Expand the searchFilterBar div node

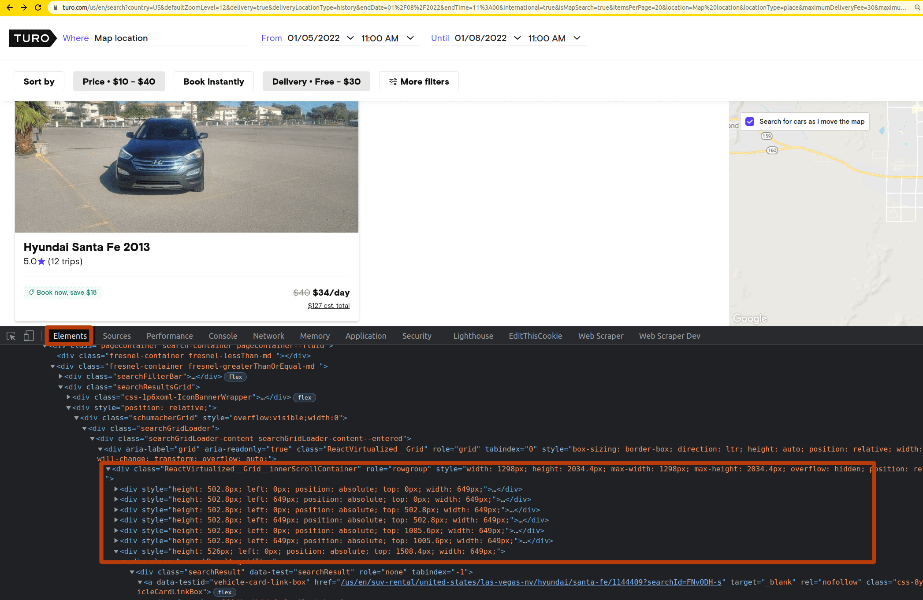61,377
